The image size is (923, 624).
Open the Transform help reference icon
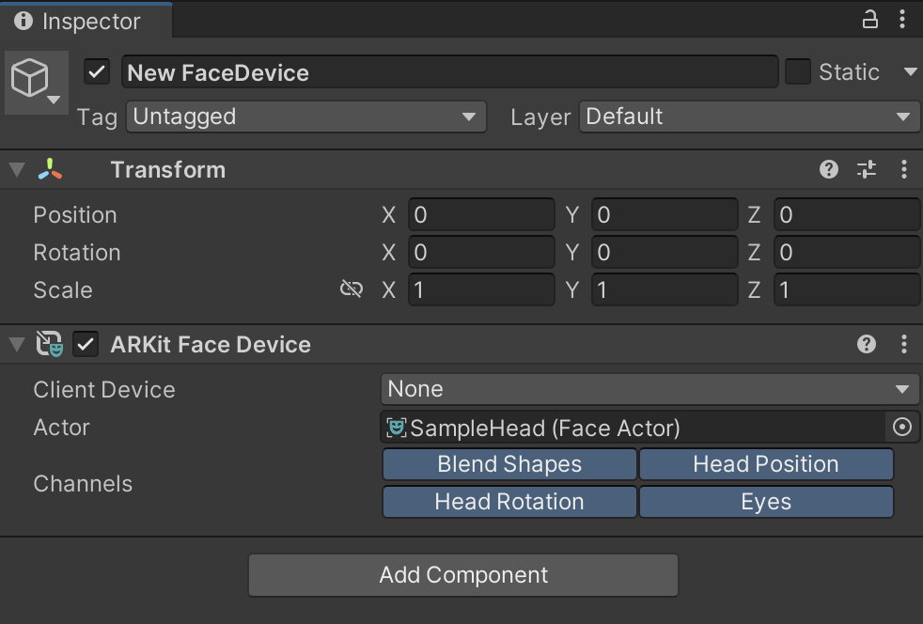click(829, 169)
